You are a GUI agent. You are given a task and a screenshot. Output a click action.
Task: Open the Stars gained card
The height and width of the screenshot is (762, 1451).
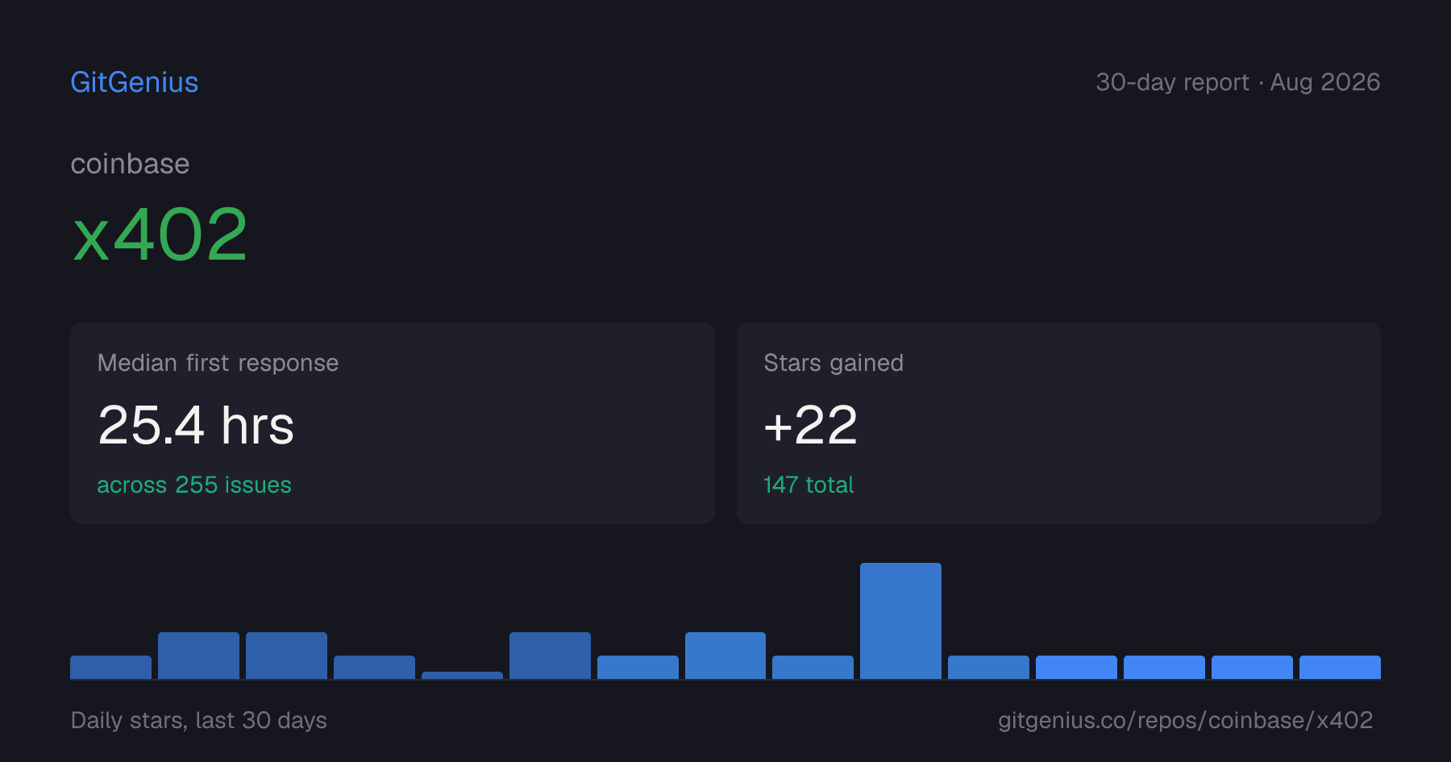pos(1058,423)
